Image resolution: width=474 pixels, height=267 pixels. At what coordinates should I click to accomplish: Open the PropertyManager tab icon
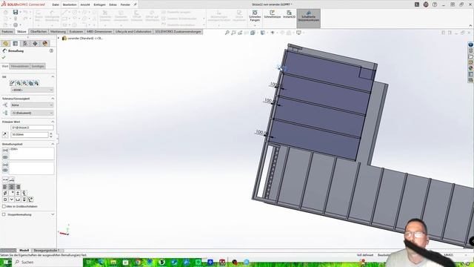(x=16, y=44)
